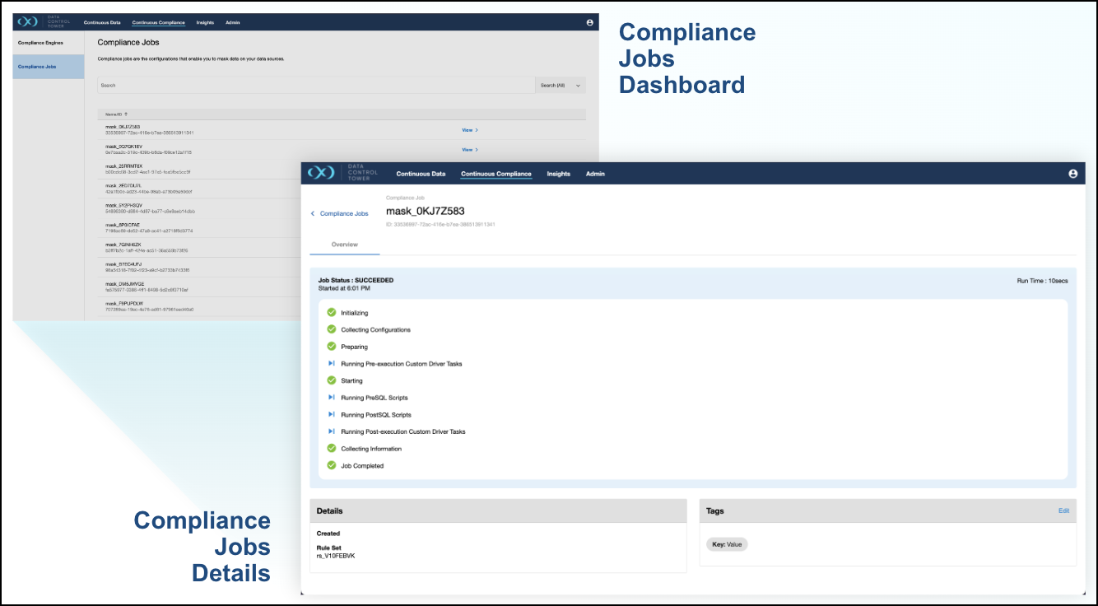This screenshot has width=1098, height=606.
Task: Select Compliance Engines in the left sidebar
Action: click(40, 43)
